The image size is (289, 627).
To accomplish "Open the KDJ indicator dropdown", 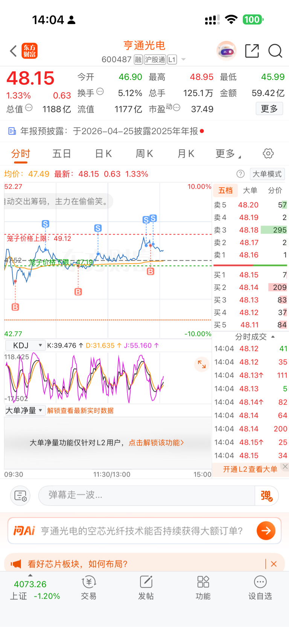I will (x=25, y=345).
